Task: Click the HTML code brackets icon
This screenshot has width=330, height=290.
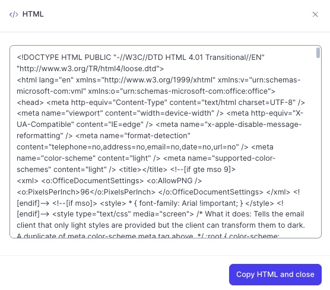Action: pyautogui.click(x=14, y=14)
